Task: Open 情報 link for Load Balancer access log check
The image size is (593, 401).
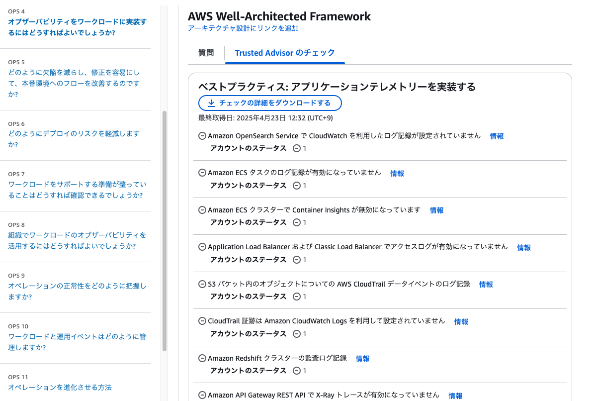Action: 524,248
